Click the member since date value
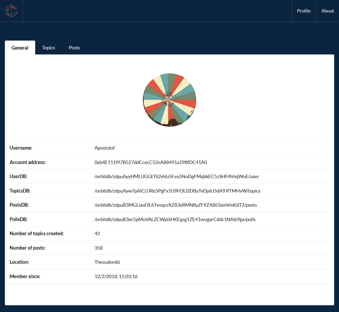Image resolution: width=339 pixels, height=312 pixels. coord(116,277)
